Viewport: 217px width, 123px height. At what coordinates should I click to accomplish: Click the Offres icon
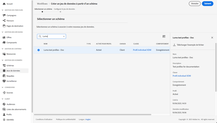pos(4,37)
